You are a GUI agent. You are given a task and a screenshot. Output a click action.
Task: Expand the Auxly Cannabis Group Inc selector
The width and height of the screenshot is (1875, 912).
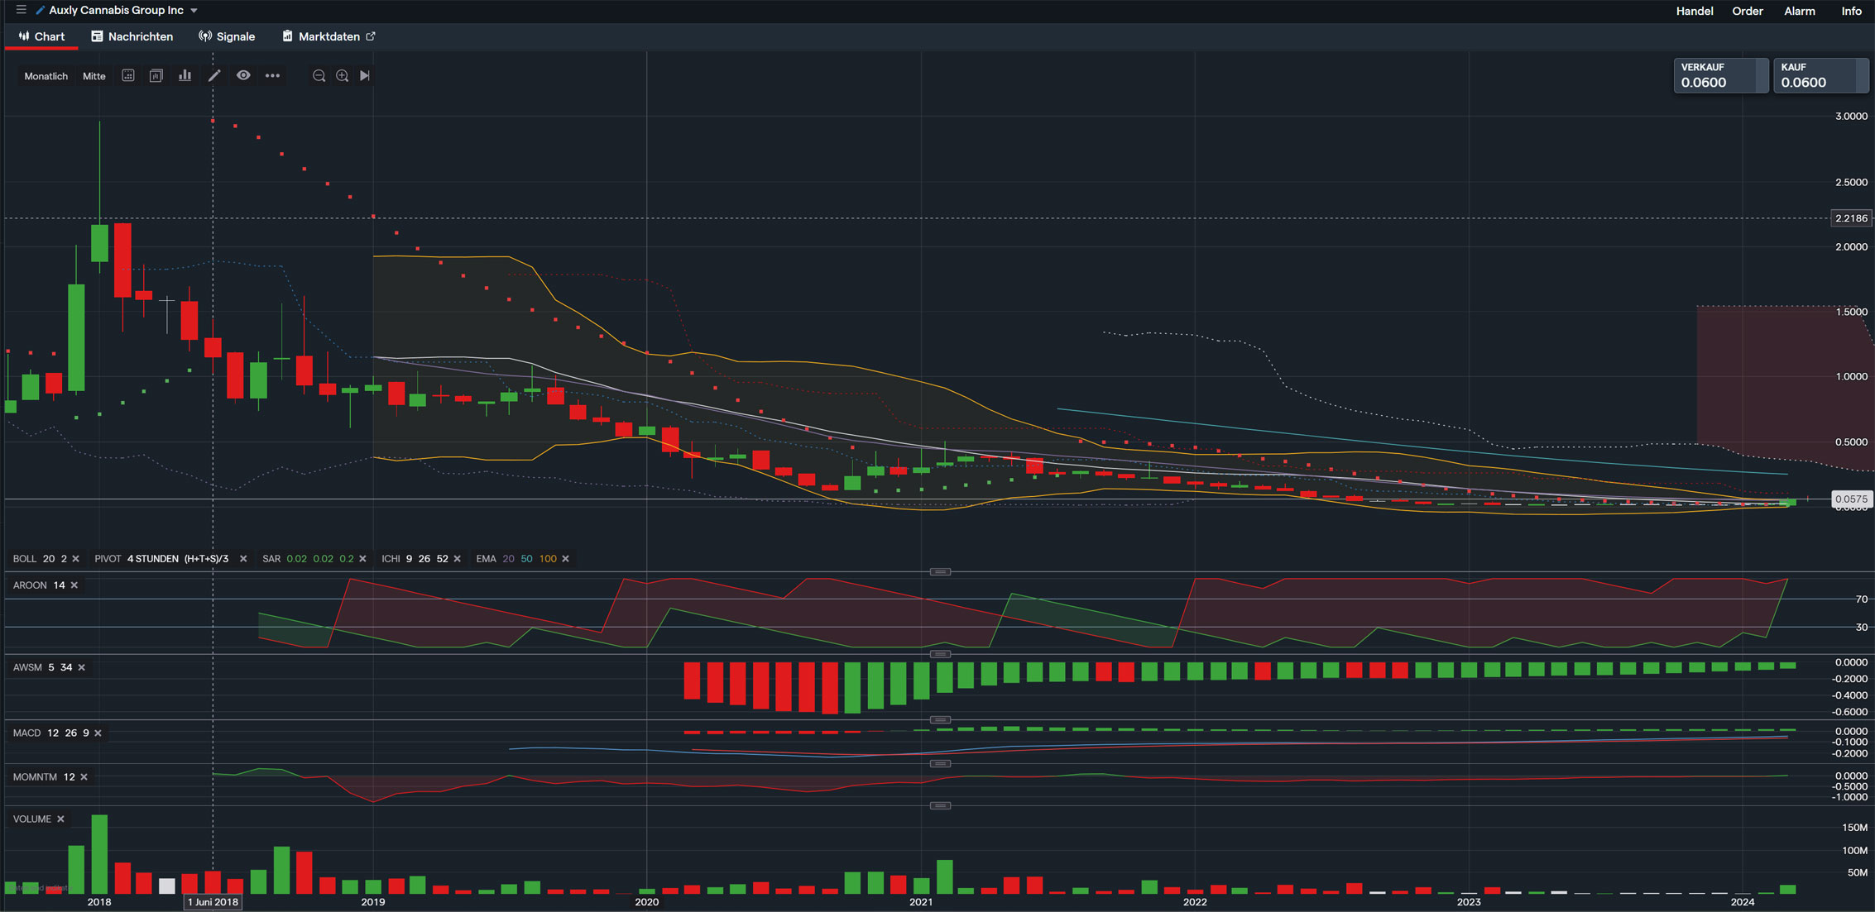point(194,11)
